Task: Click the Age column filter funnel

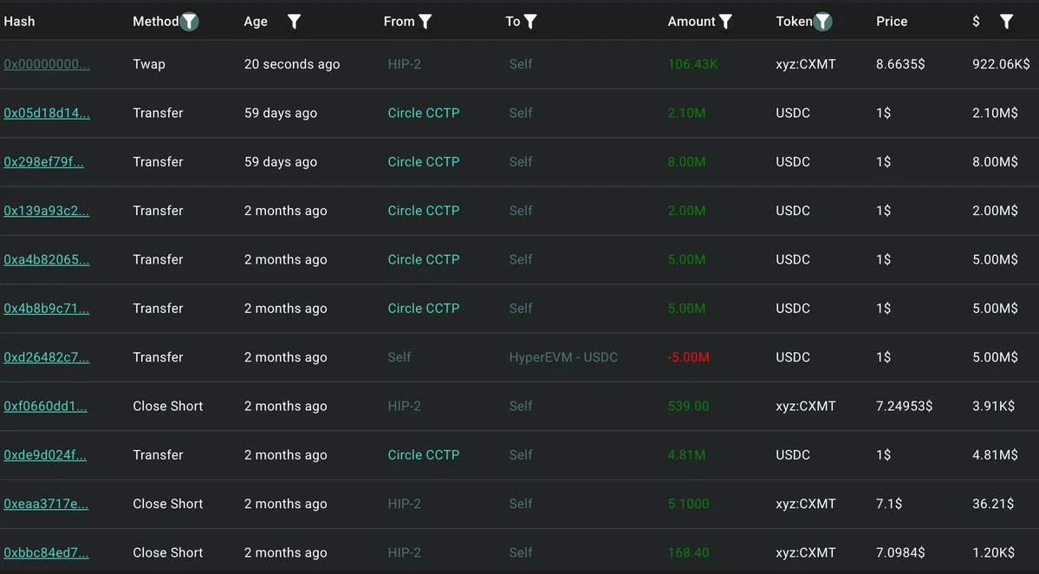Action: 295,22
